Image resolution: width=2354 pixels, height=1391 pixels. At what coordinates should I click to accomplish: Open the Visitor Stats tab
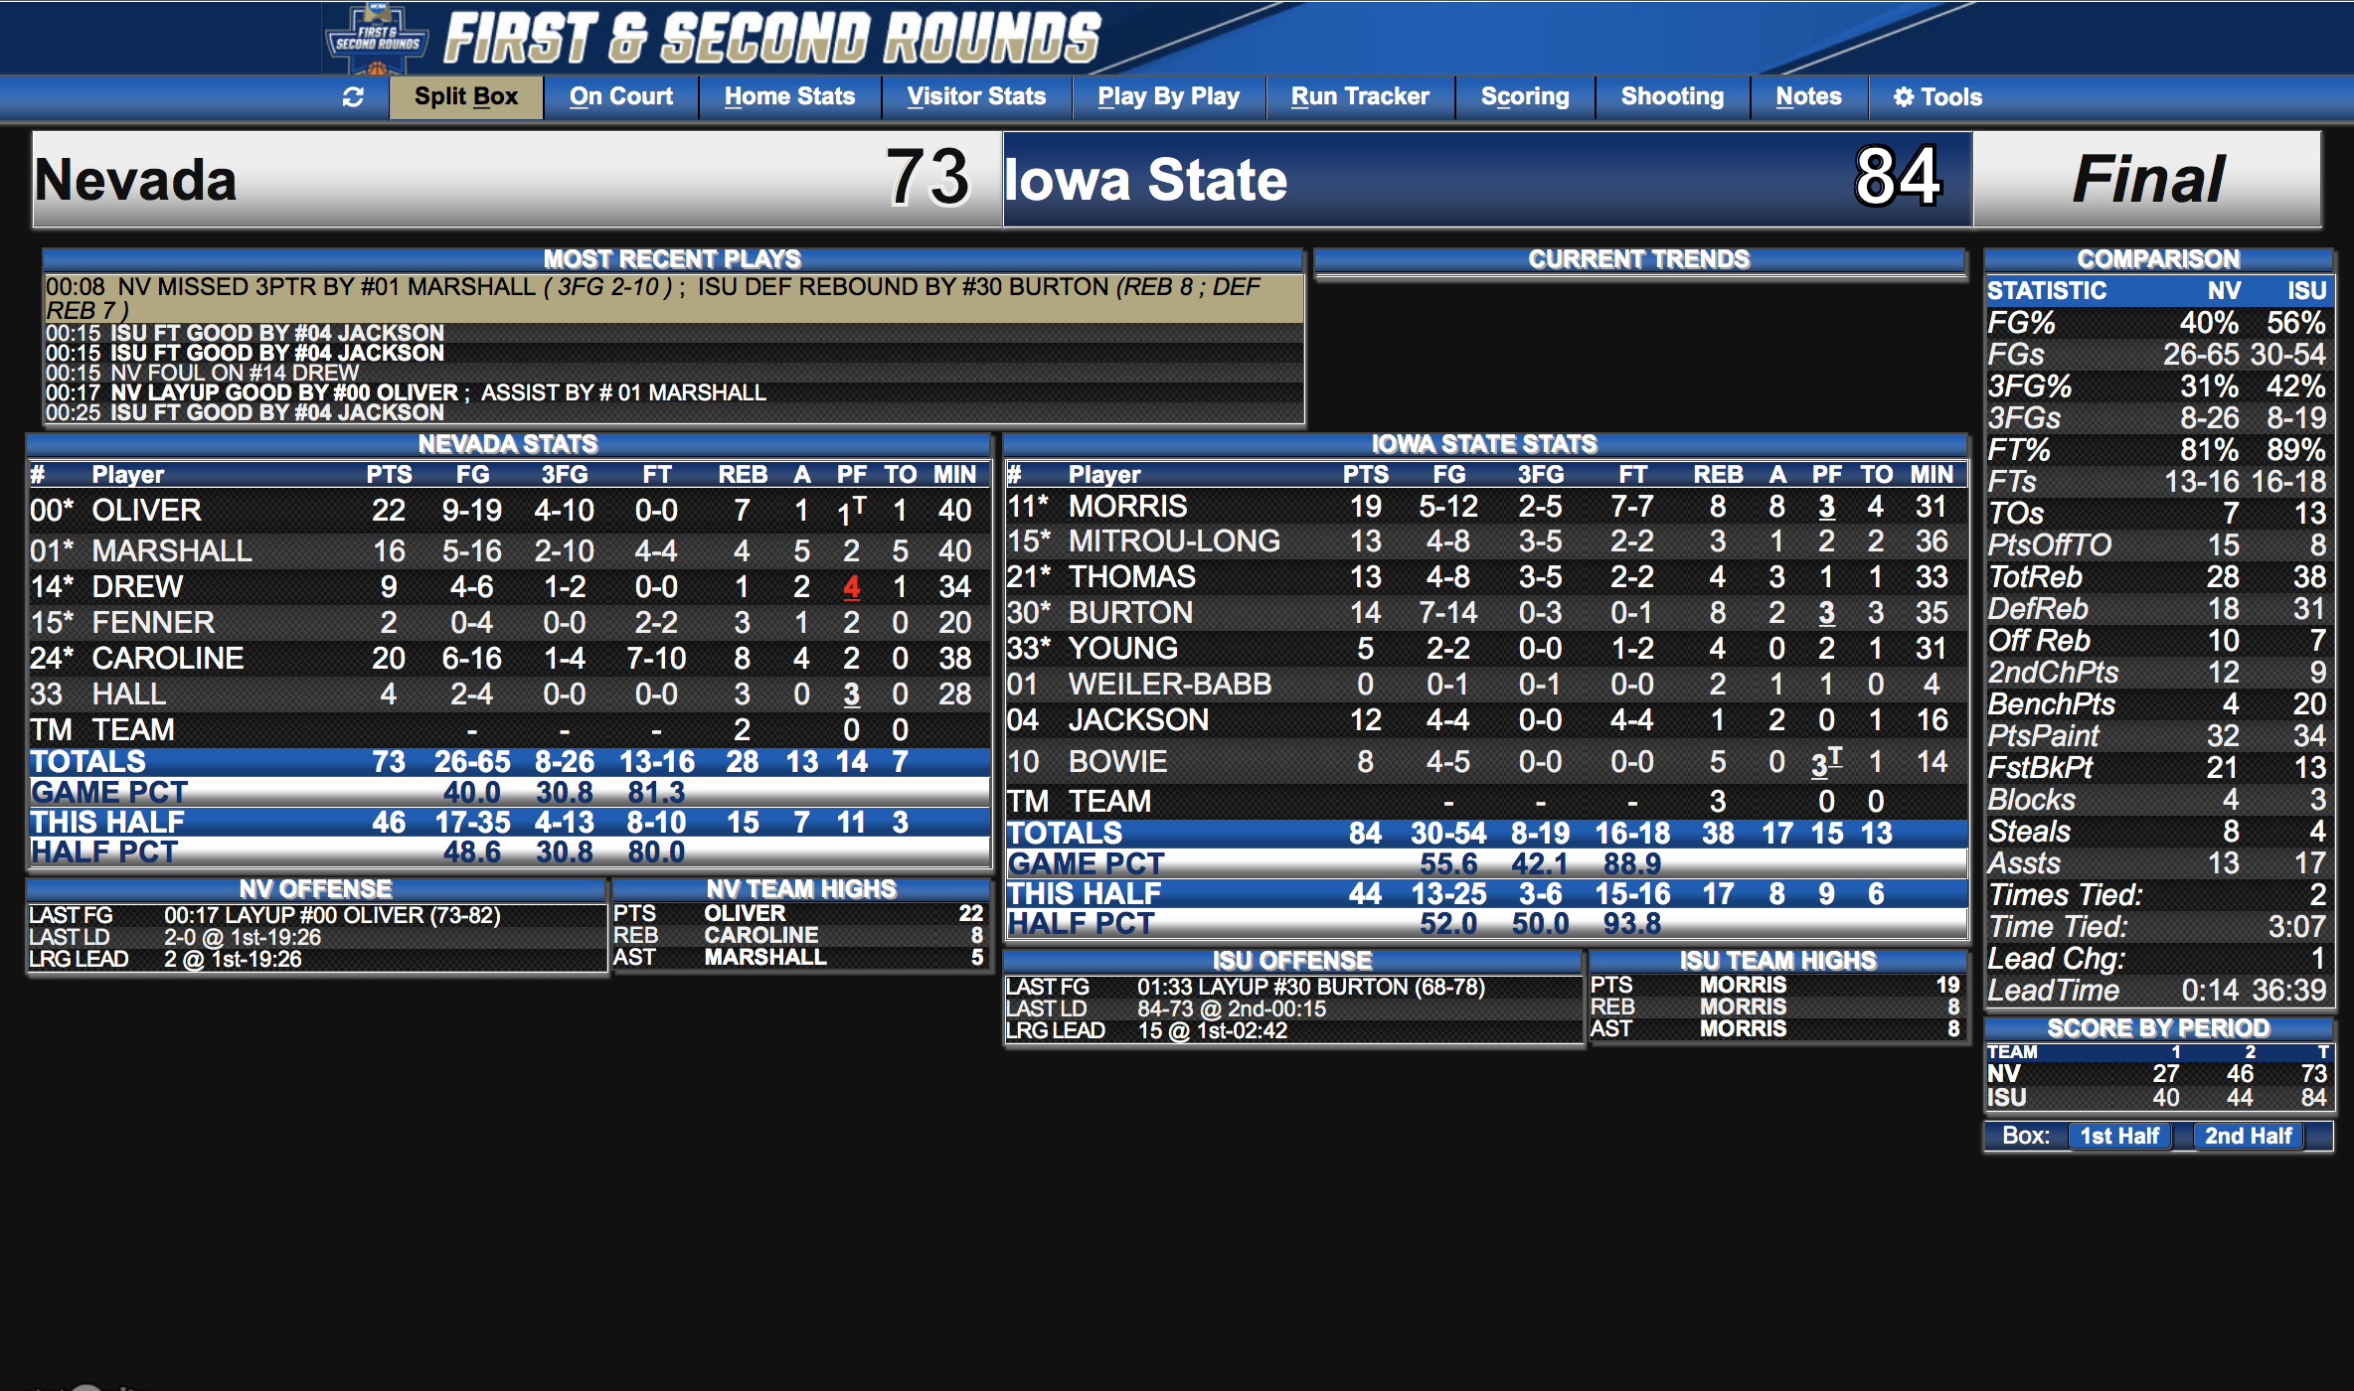click(x=976, y=97)
